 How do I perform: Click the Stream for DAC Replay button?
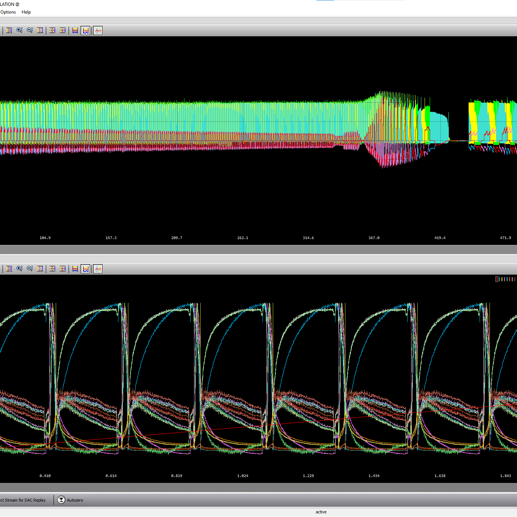click(x=23, y=500)
